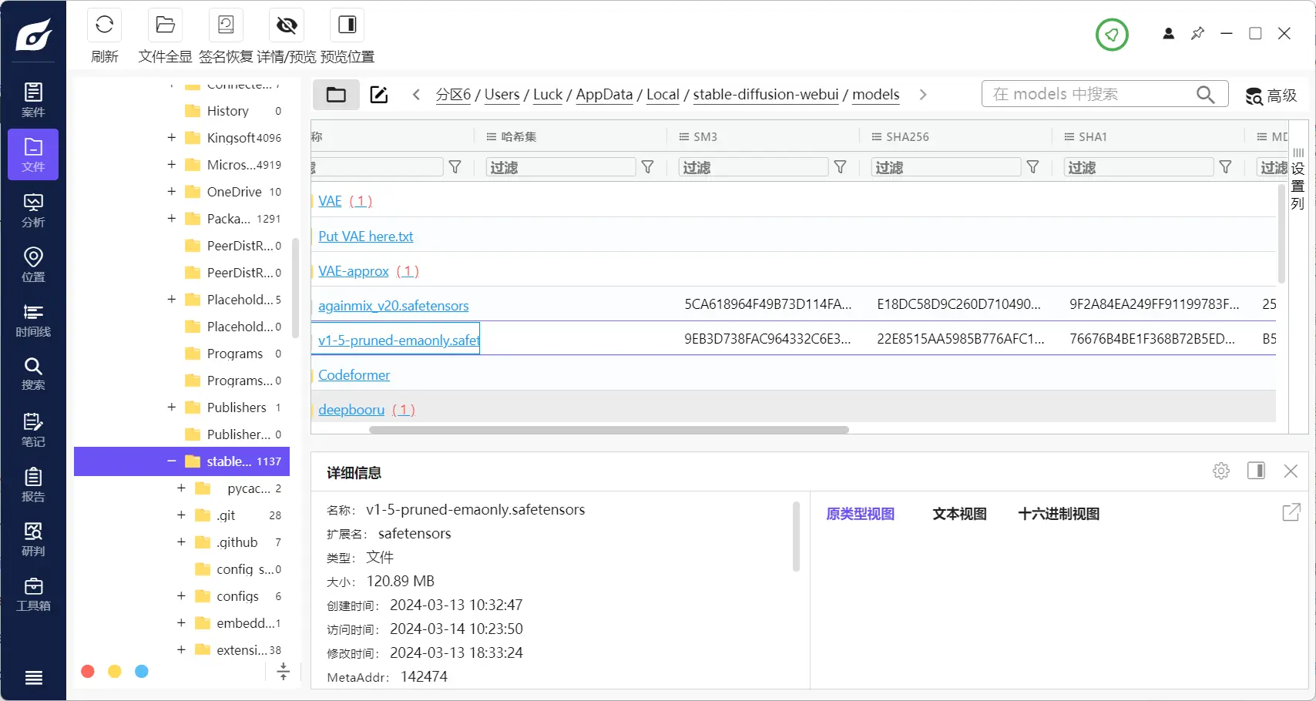Navigate back with the left chevron
Viewport: 1316px width, 701px height.
coord(416,95)
